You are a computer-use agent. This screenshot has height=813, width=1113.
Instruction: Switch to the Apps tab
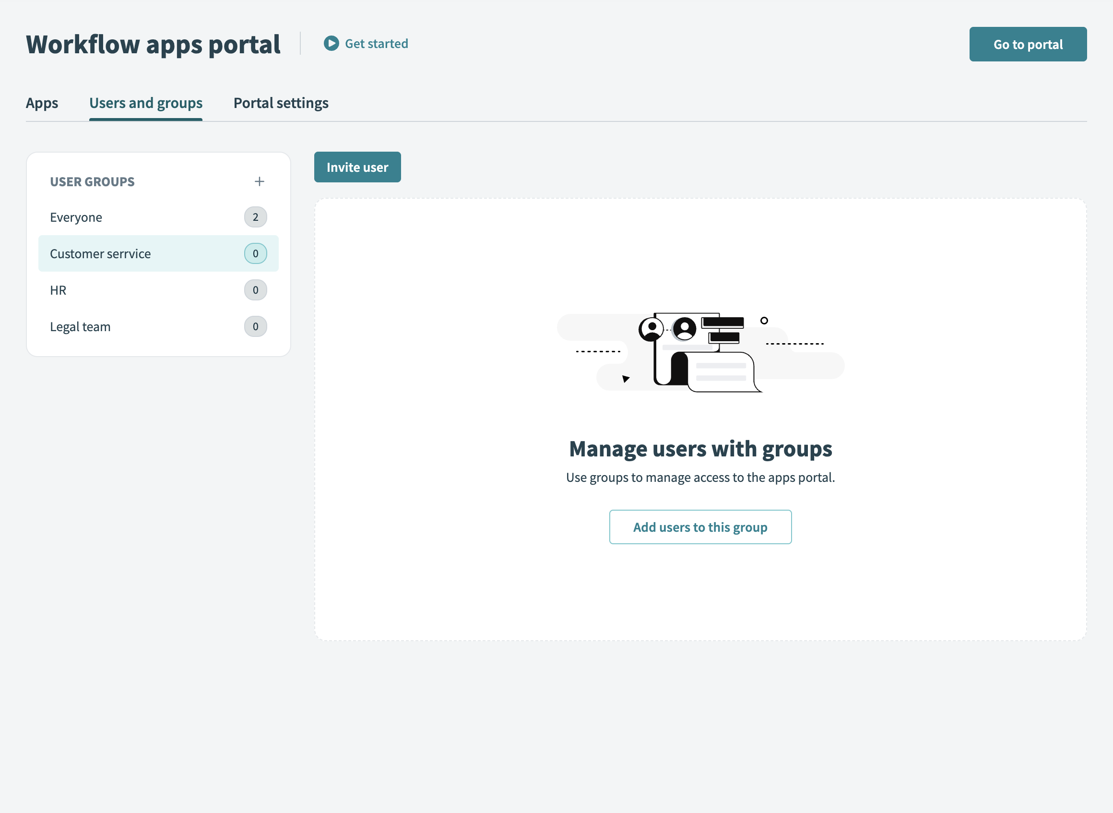(x=42, y=103)
